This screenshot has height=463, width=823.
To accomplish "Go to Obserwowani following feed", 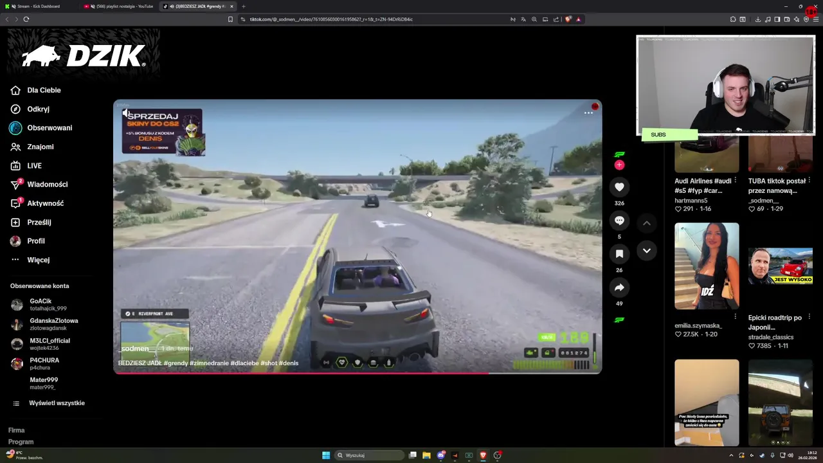I will (41, 128).
